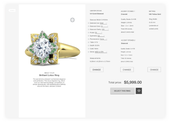Open the Diamond Clarity VS1 dropdown

pyautogui.click(x=105, y=29)
